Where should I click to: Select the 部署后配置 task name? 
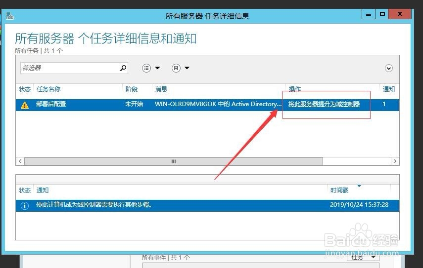(x=51, y=104)
